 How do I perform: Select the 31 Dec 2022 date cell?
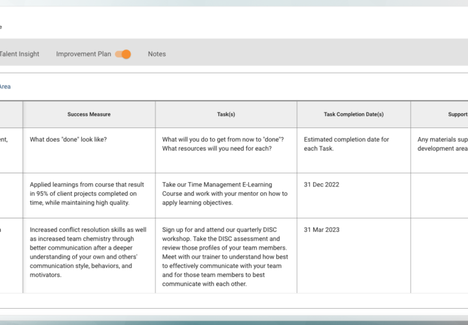click(354, 196)
